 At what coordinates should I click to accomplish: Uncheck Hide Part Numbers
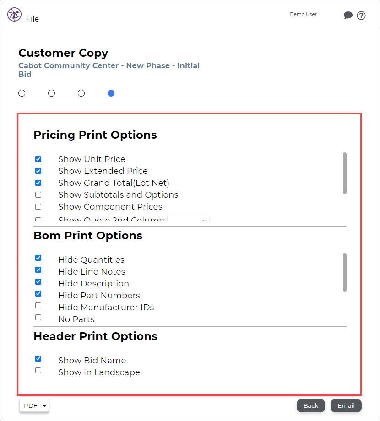38,293
